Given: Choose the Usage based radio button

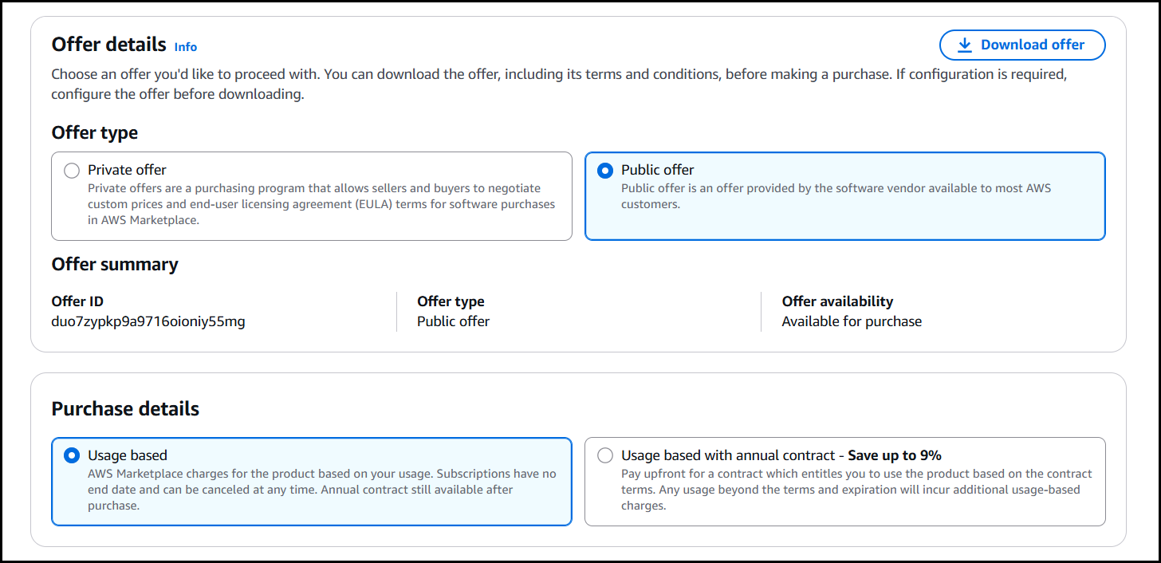Looking at the screenshot, I should click(72, 456).
